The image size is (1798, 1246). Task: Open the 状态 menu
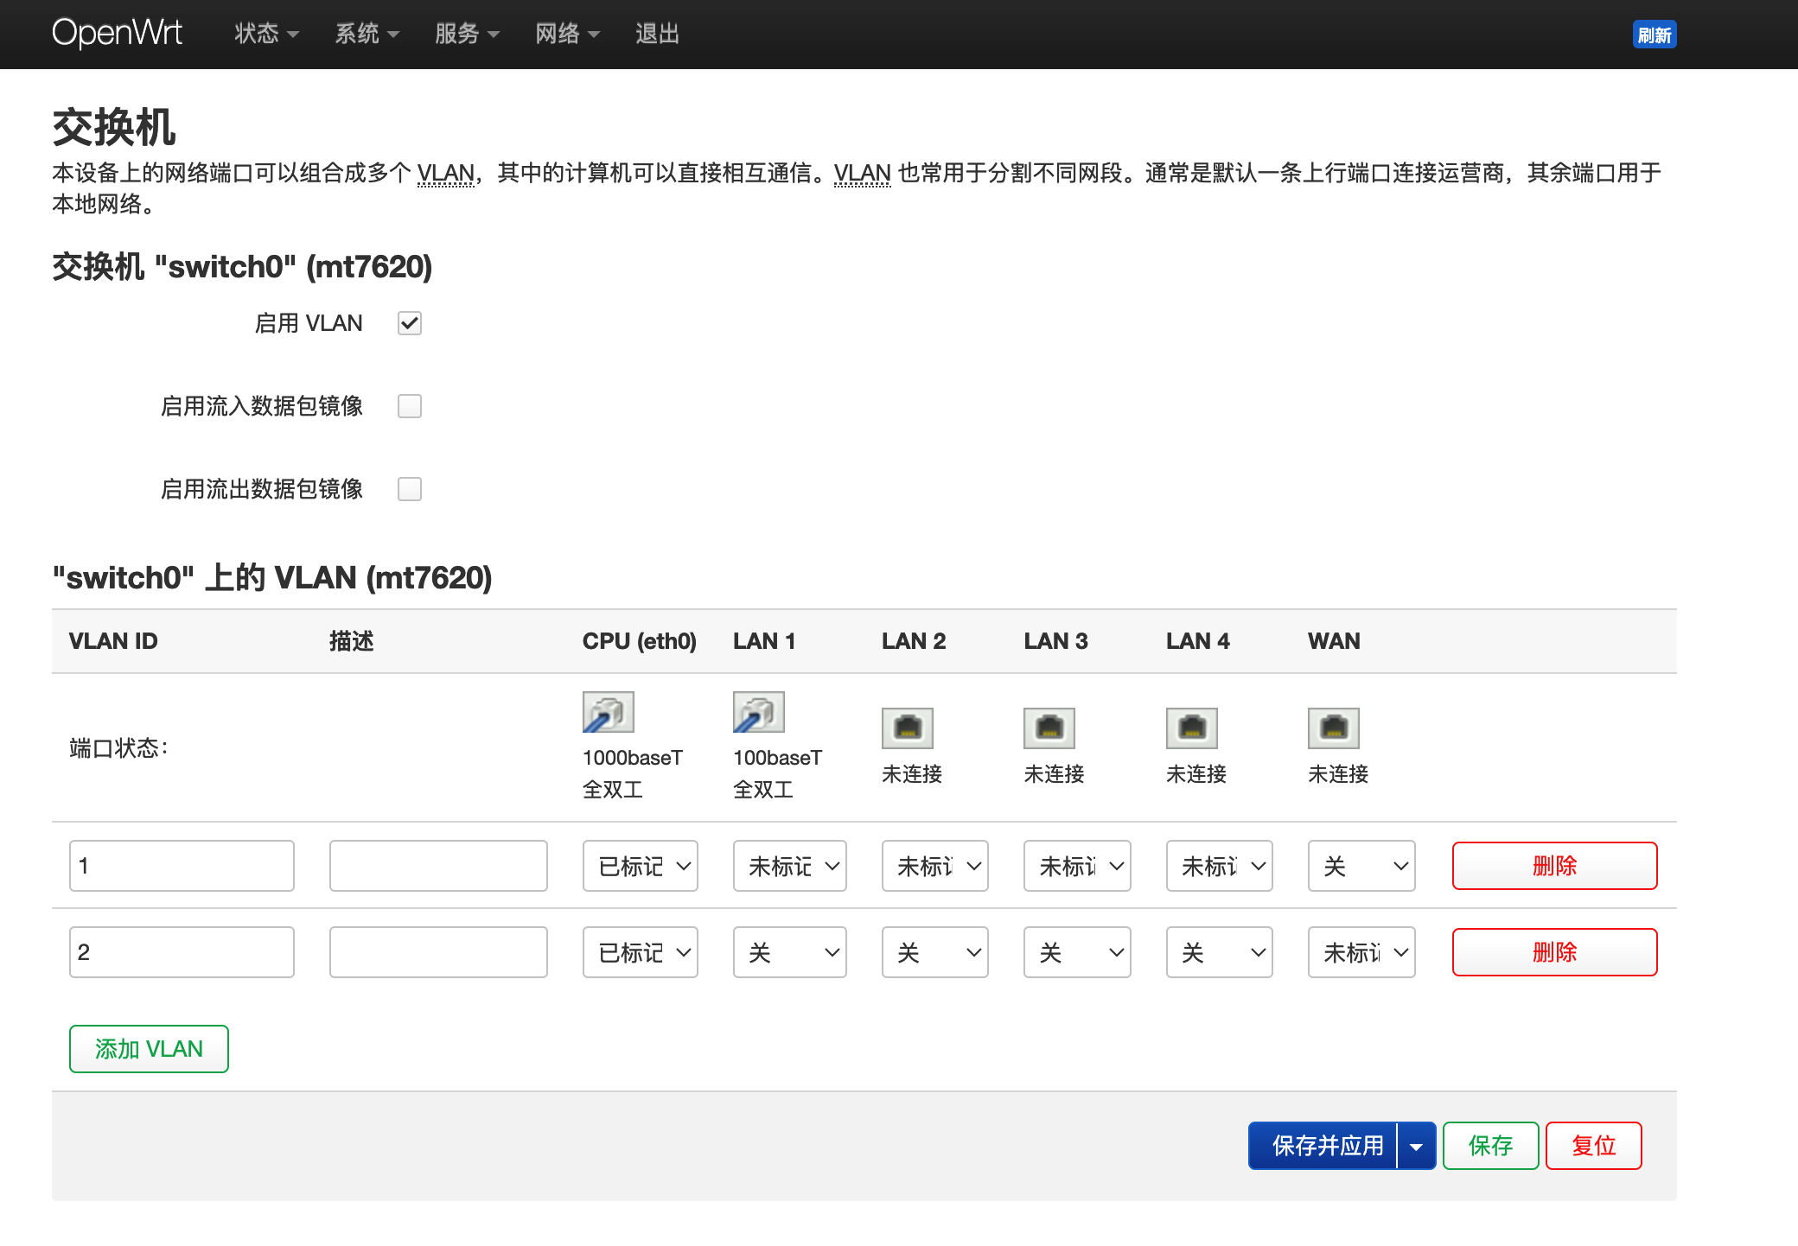264,34
